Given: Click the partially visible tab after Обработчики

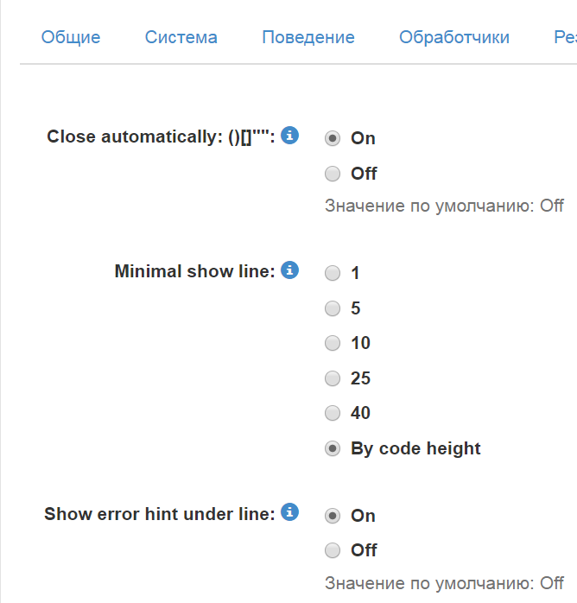Looking at the screenshot, I should coord(565,37).
